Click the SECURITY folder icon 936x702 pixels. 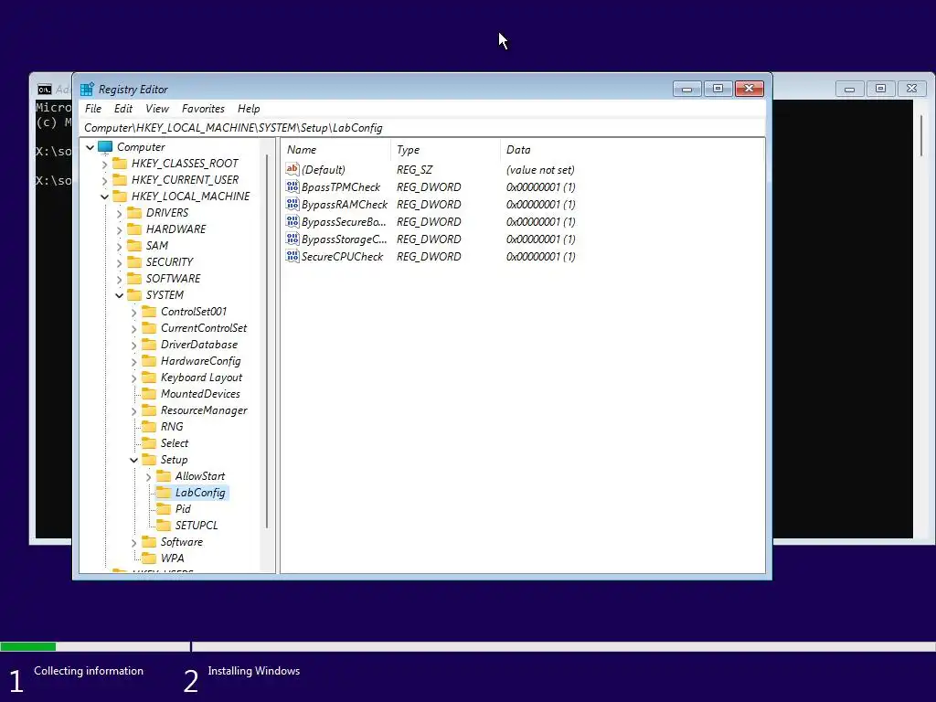click(x=135, y=262)
